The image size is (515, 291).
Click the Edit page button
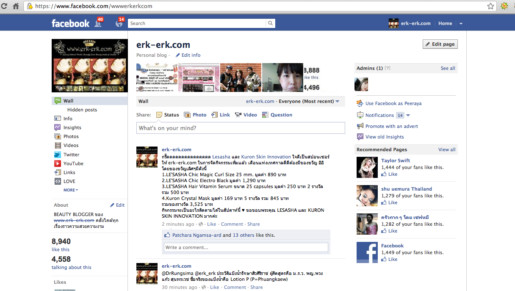pyautogui.click(x=440, y=44)
